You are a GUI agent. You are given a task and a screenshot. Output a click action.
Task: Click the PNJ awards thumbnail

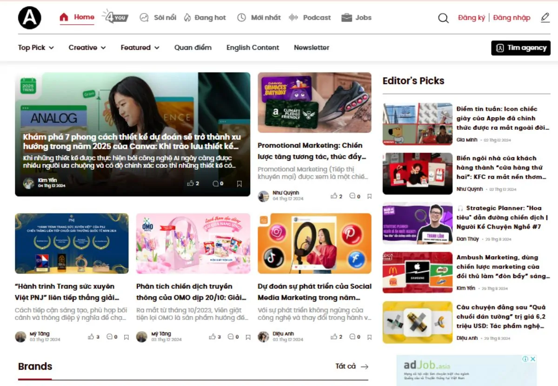click(72, 244)
